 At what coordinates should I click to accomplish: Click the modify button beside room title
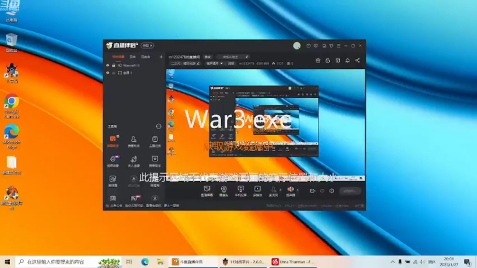(x=207, y=57)
